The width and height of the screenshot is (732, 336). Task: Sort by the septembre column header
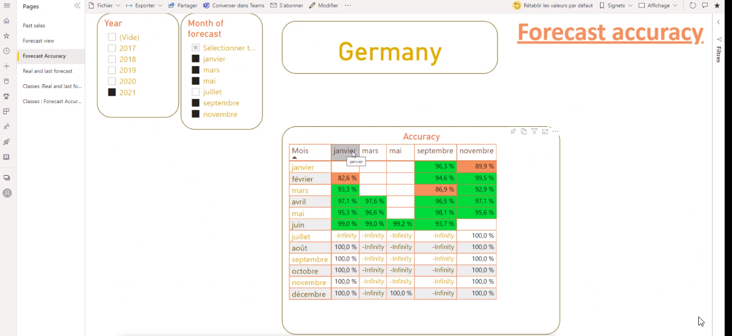point(435,151)
